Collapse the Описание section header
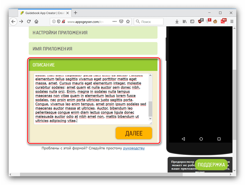The width and height of the screenshot is (245, 185). coord(93,65)
